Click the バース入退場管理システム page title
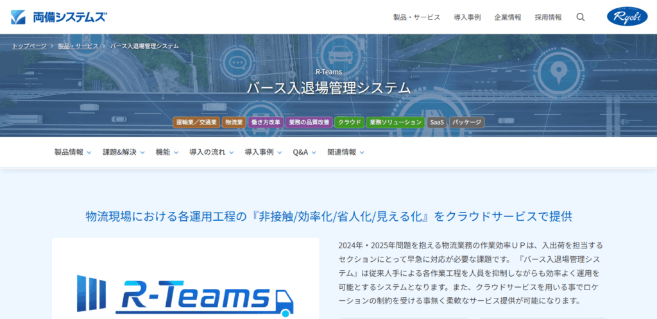This screenshot has width=657, height=319. coord(328,88)
